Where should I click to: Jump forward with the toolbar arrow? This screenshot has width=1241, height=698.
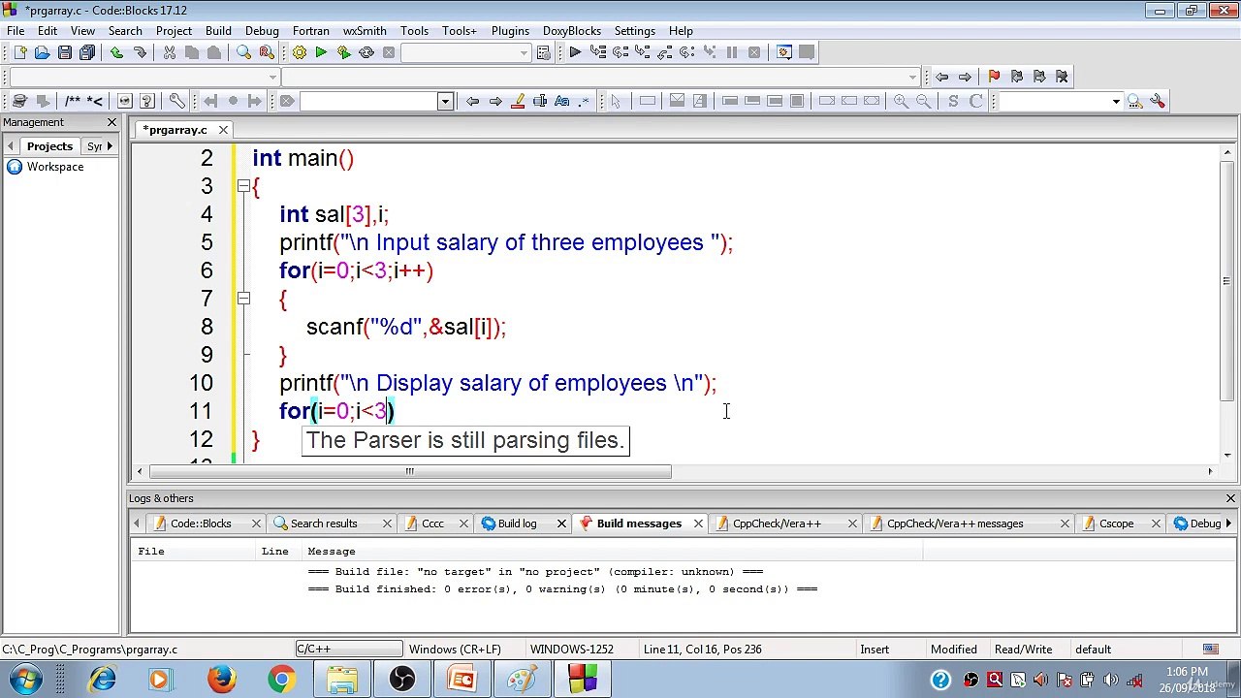[965, 77]
